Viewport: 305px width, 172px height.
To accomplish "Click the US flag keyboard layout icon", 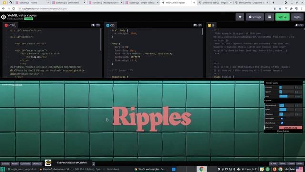I will (x=299, y=169).
